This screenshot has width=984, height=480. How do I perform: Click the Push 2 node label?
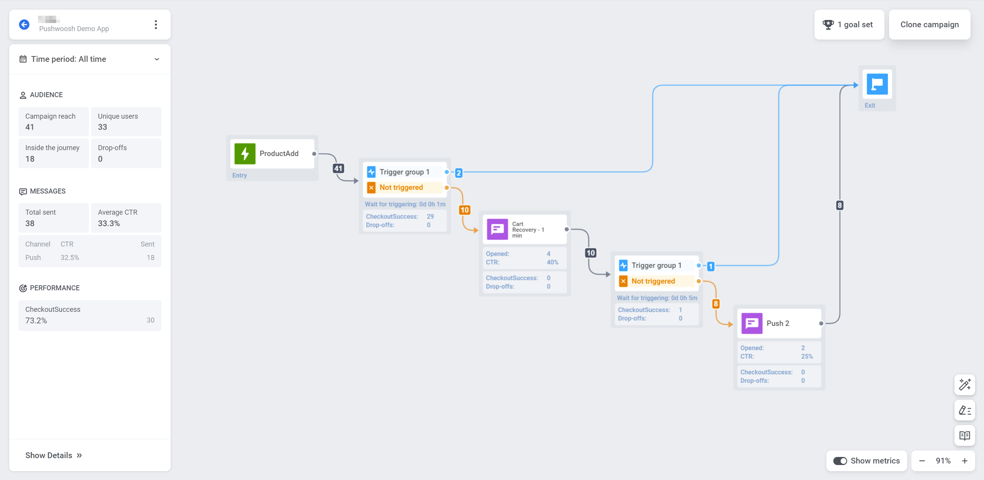(778, 323)
